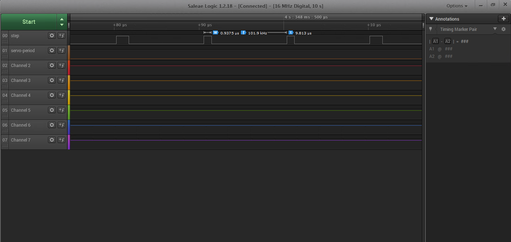Click the Channel 7 label
The image size is (511, 242).
click(21, 140)
